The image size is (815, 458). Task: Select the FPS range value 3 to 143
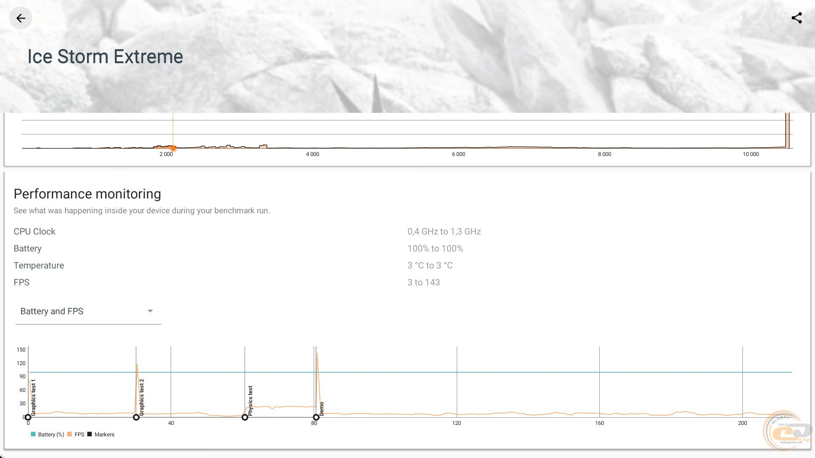click(424, 282)
